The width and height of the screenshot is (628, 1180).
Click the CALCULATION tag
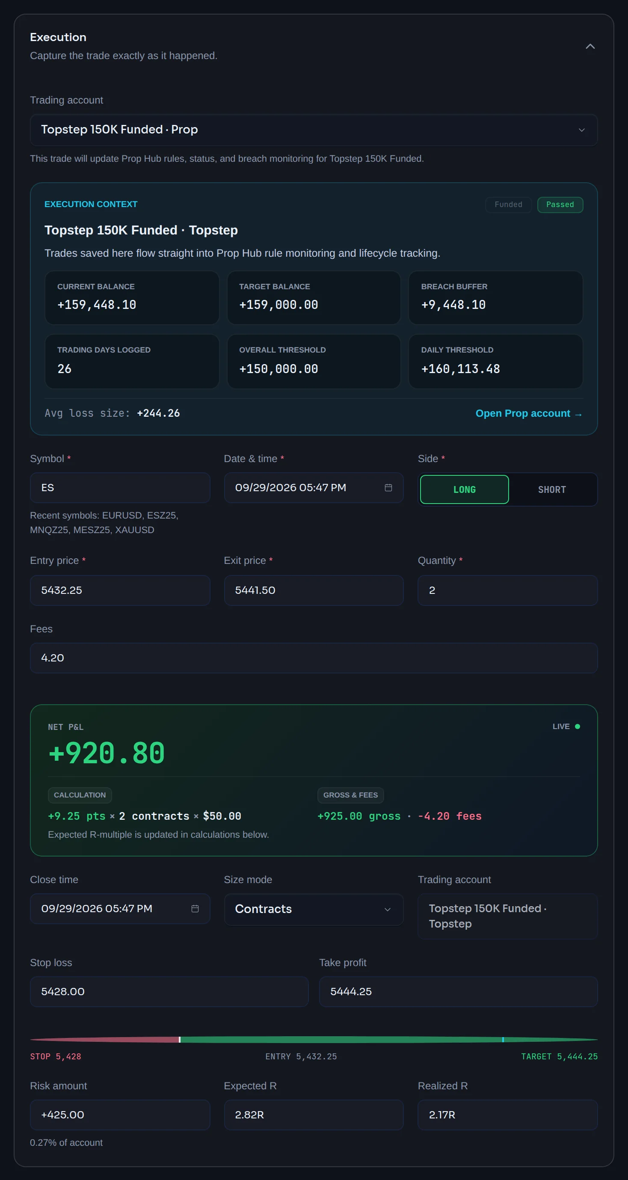(80, 795)
